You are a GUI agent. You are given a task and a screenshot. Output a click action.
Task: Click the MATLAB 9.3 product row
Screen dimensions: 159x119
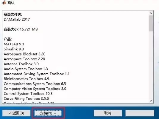pyautogui.click(x=14, y=44)
